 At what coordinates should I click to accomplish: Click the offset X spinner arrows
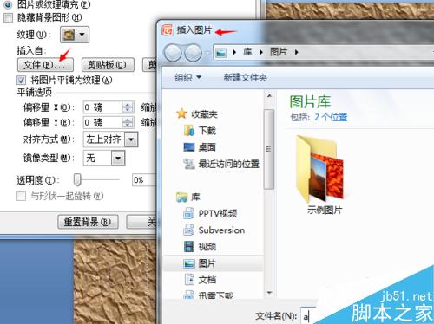128,107
